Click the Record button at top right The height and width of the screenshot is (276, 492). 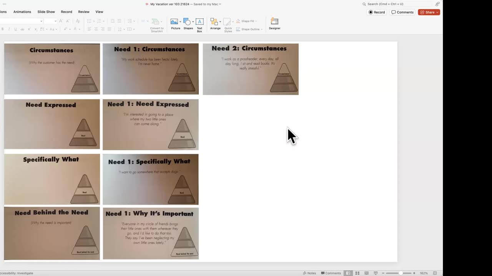click(x=377, y=12)
